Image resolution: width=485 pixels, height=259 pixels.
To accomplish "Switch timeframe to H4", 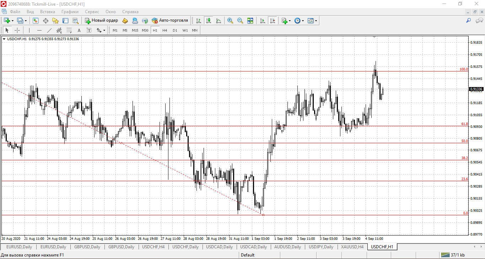I will 165,30.
